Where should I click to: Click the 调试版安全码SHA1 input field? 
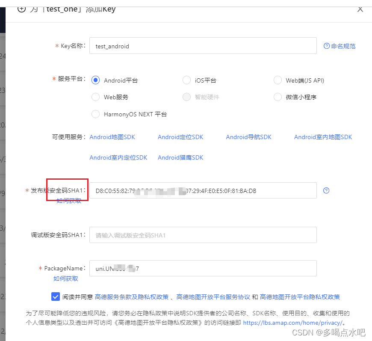203,235
